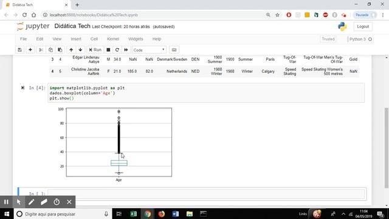Open the Edit menu
389x219 pixels.
coord(40,39)
